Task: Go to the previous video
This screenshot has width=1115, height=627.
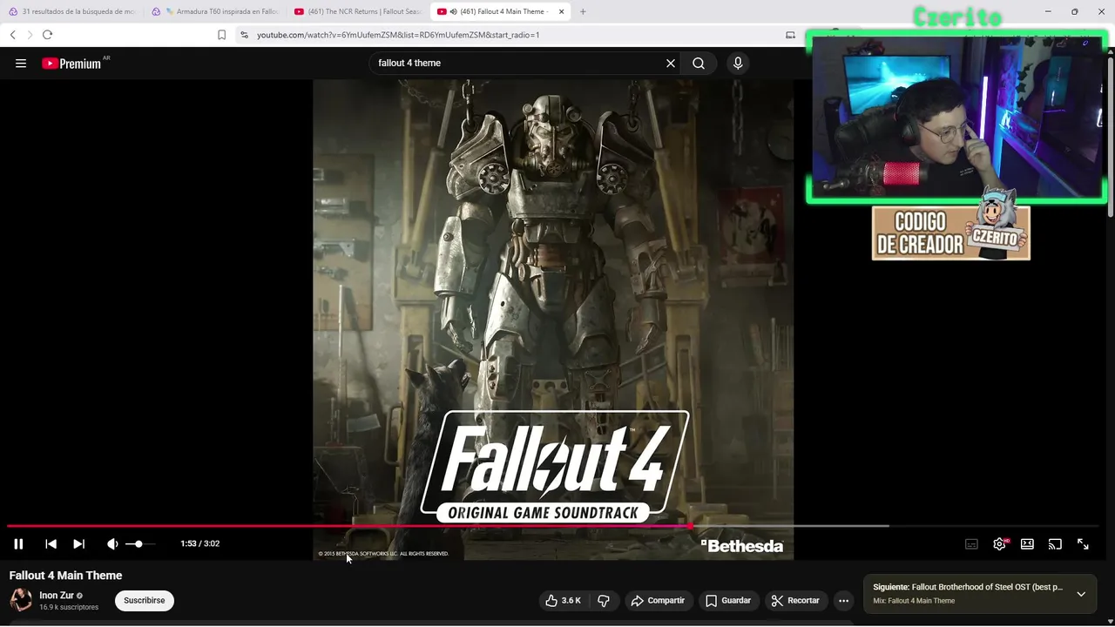Action: click(51, 543)
